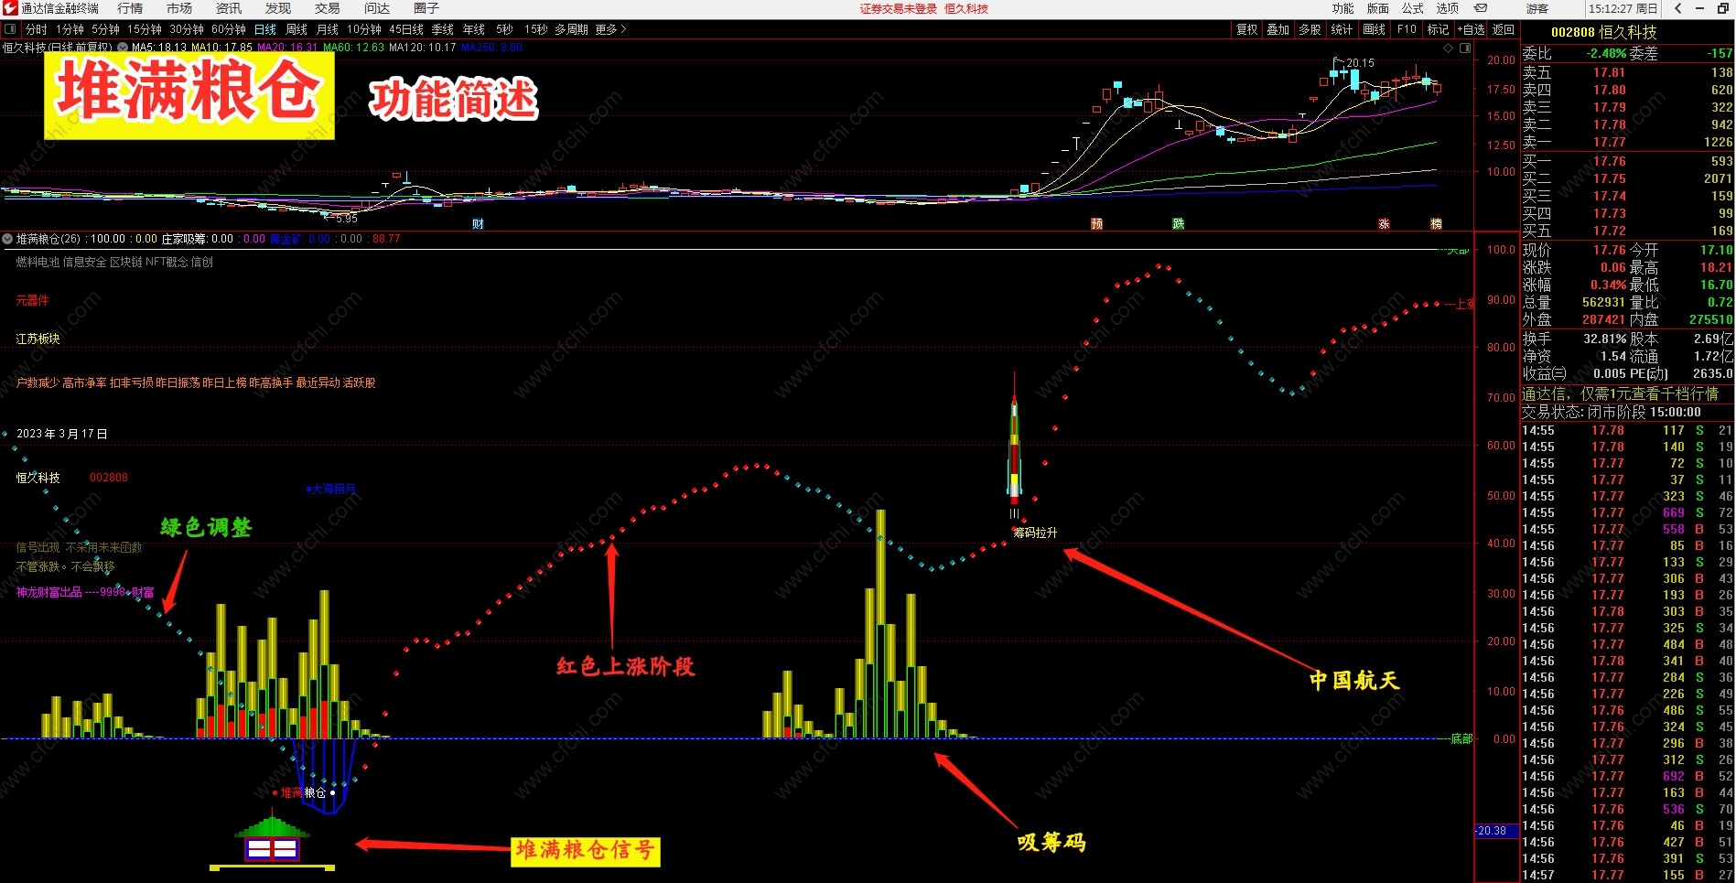Toggle the left sidebar panel icon
This screenshot has width=1736, height=883.
(x=10, y=29)
